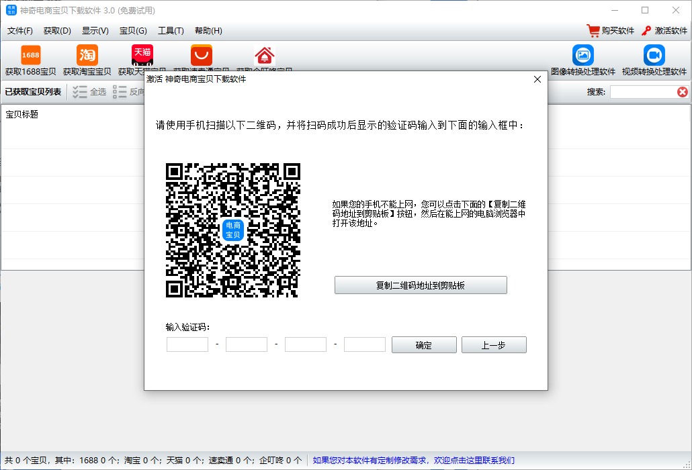Close the main application window
The width and height of the screenshot is (692, 470).
(x=676, y=10)
